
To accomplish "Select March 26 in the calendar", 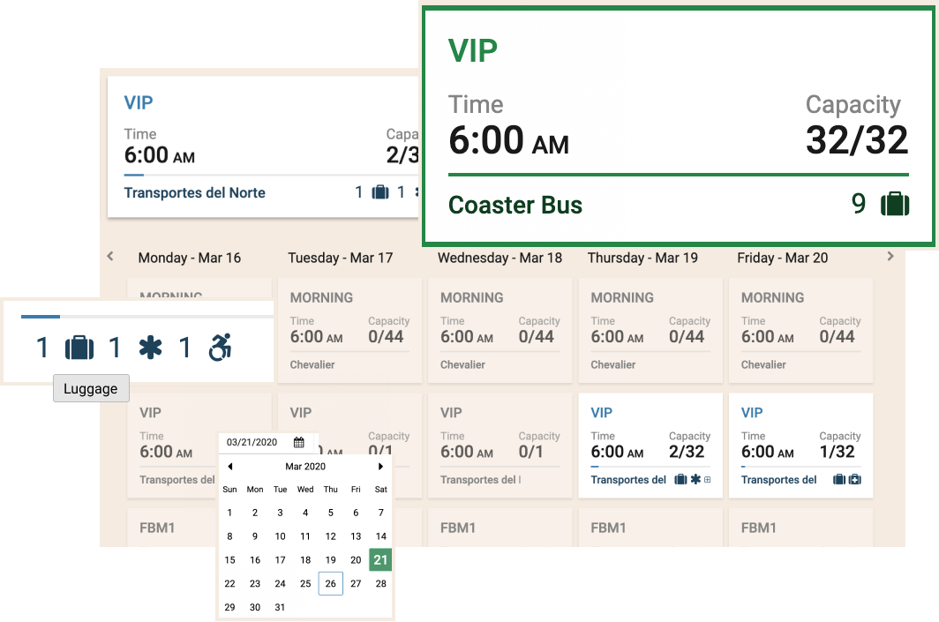I will coord(331,583).
